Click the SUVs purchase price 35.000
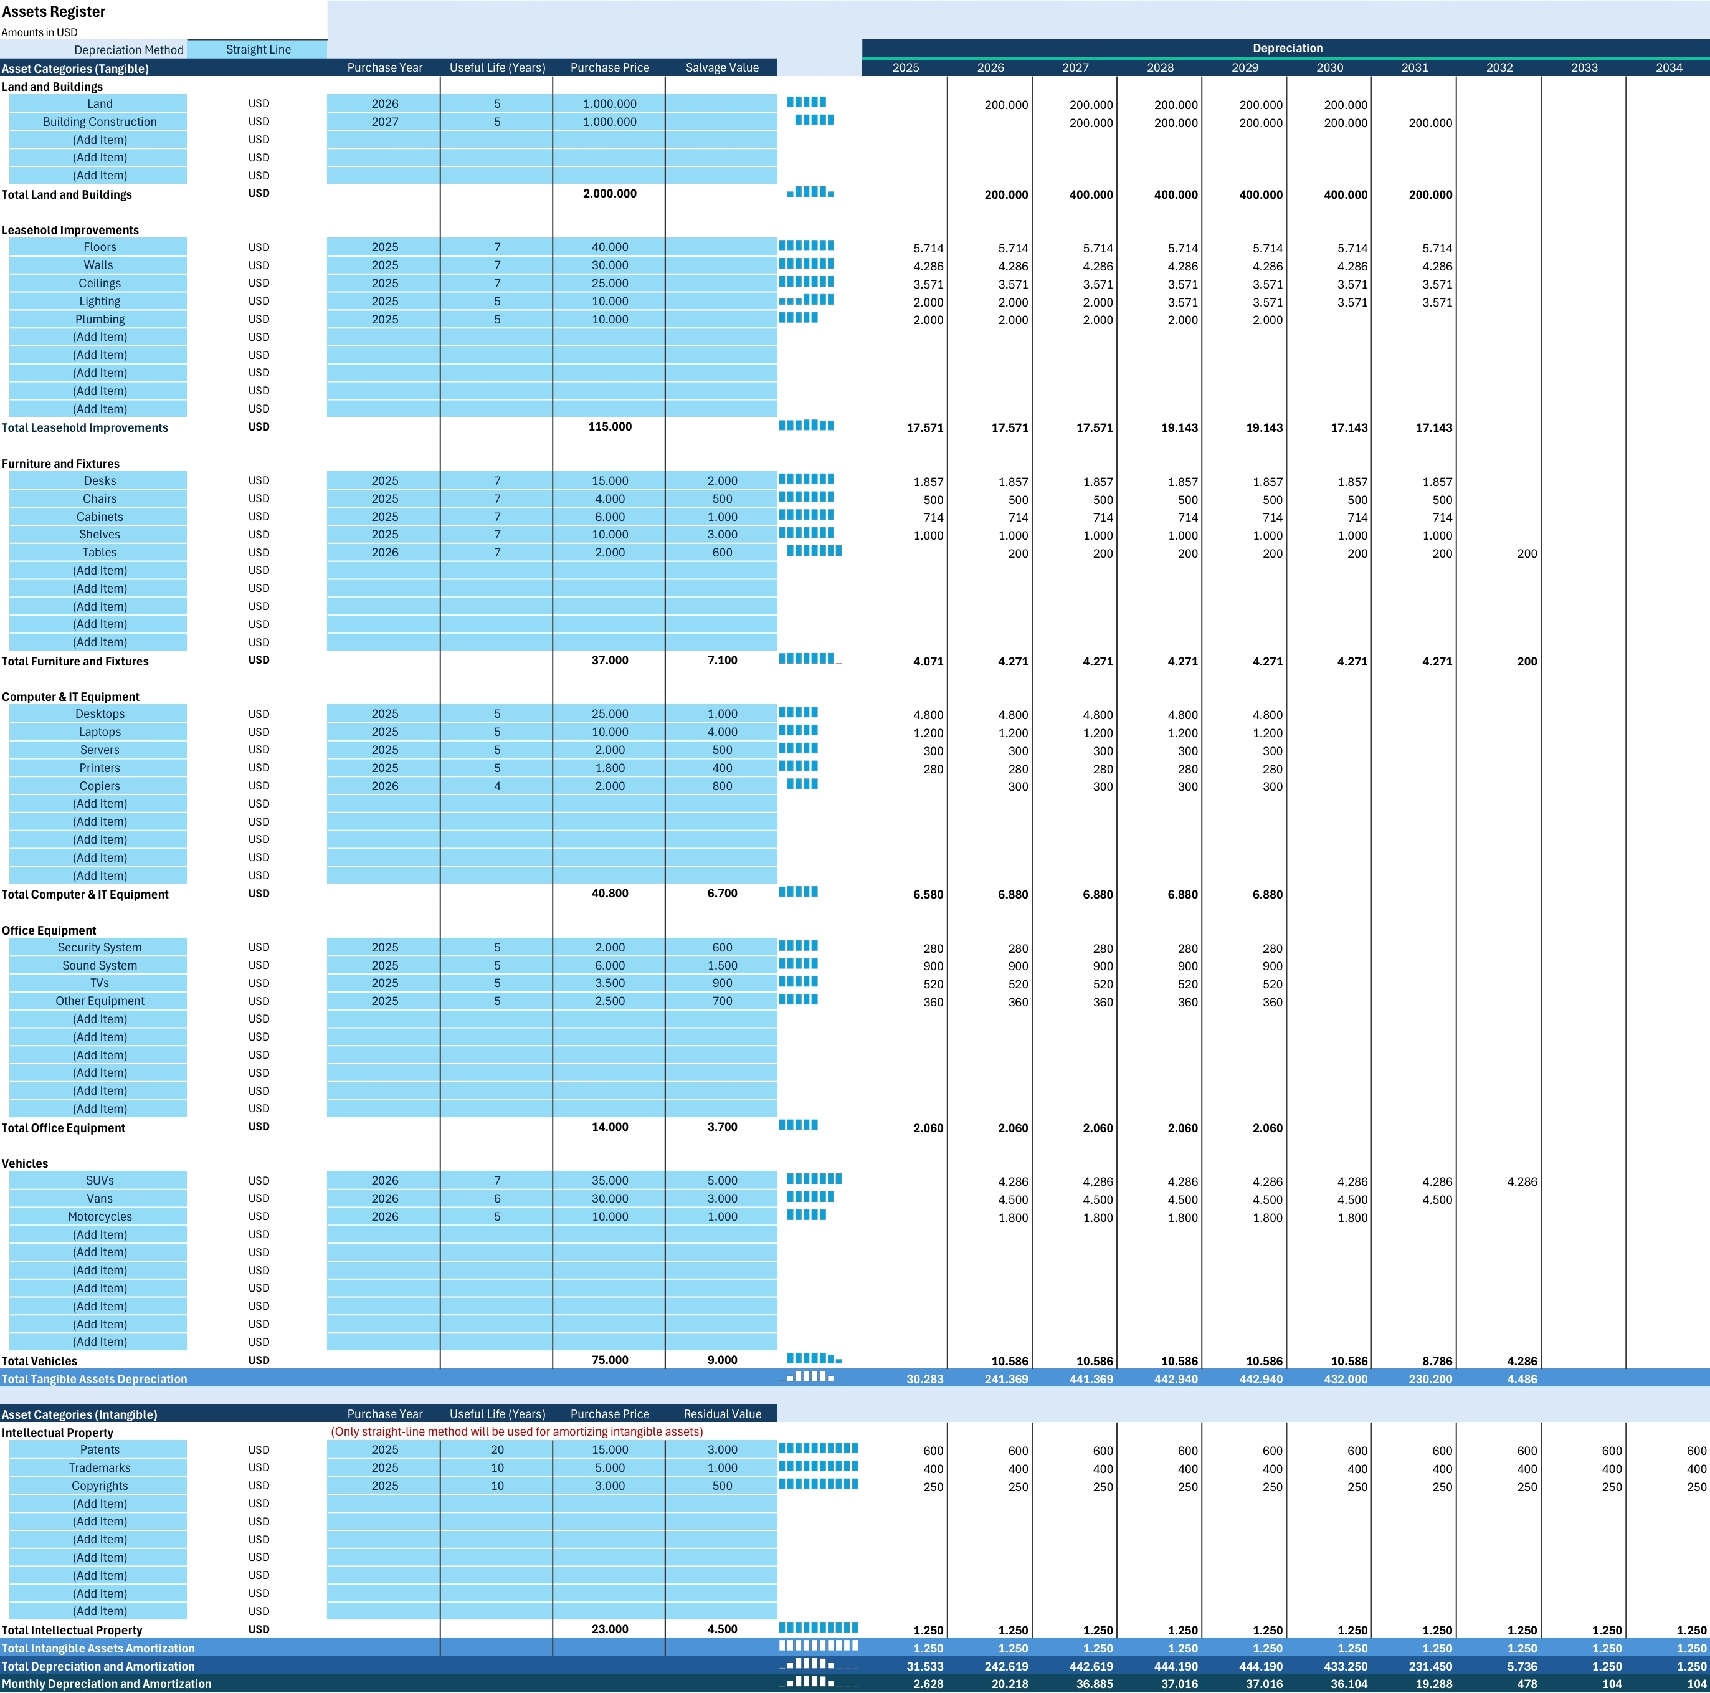The width and height of the screenshot is (1710, 1693). pyautogui.click(x=609, y=1180)
